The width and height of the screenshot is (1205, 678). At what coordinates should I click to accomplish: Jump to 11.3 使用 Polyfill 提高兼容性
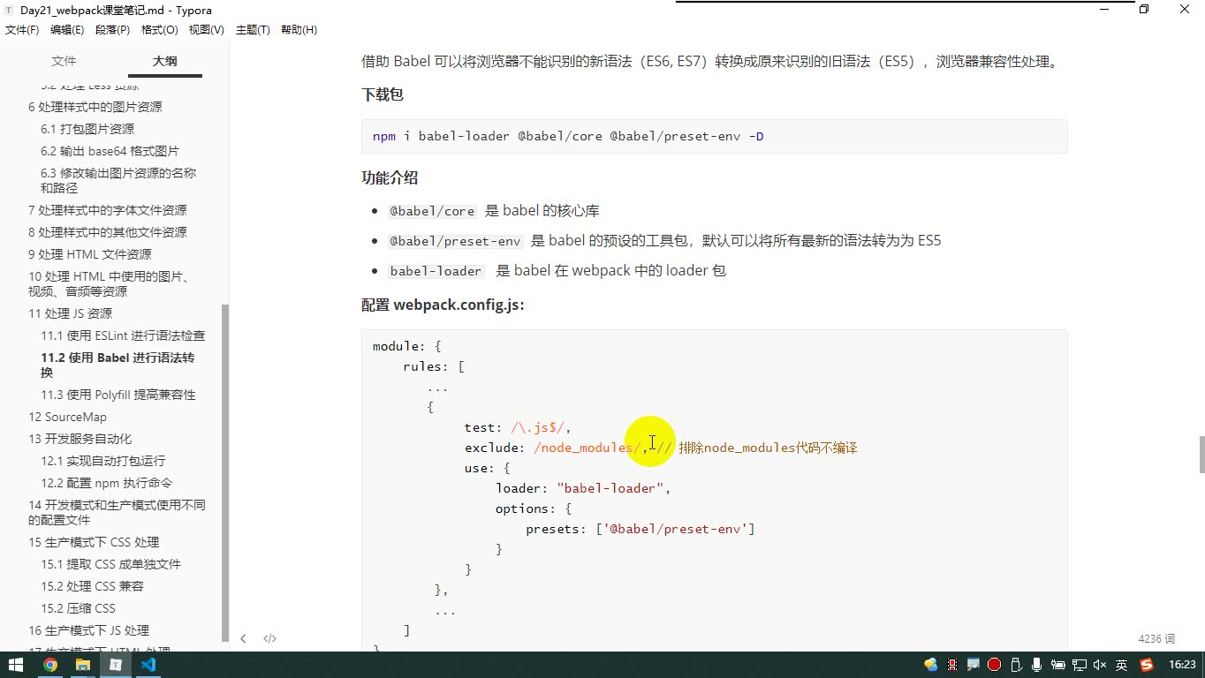118,395
